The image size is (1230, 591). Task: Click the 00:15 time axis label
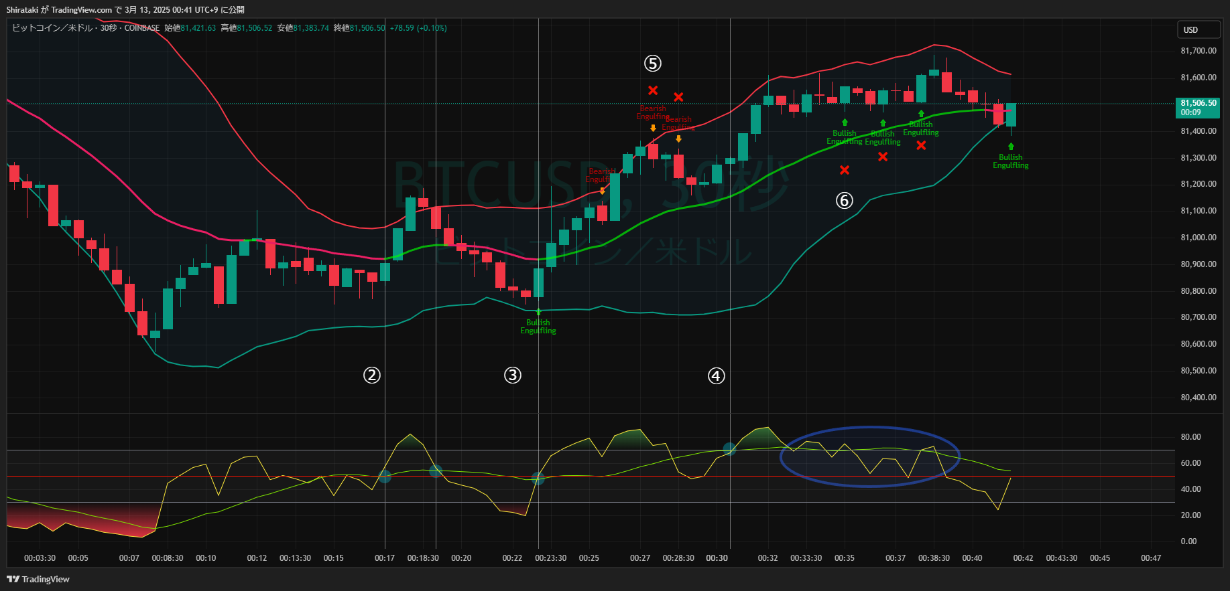pos(334,558)
